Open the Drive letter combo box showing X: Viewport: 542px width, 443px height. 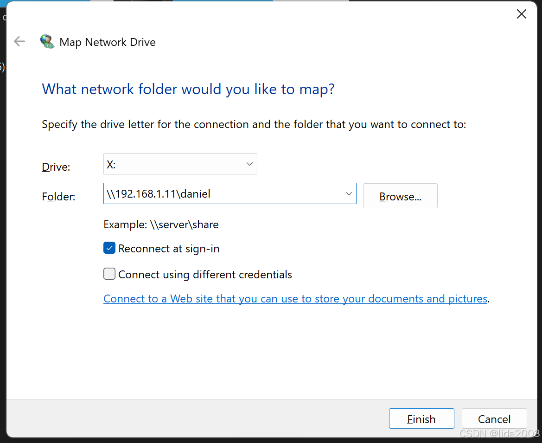[180, 164]
